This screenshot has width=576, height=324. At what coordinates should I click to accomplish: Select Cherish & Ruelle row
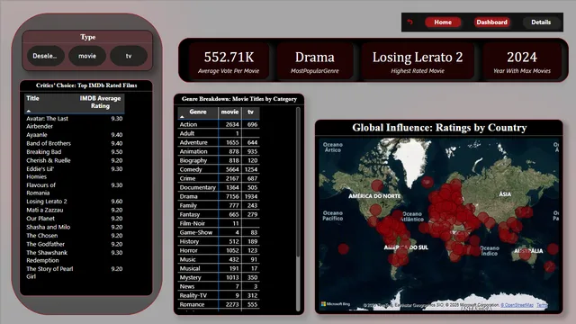[x=74, y=160]
